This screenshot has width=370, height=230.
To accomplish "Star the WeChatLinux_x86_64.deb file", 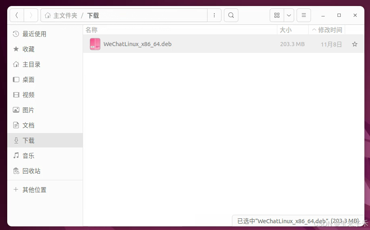I will [355, 44].
